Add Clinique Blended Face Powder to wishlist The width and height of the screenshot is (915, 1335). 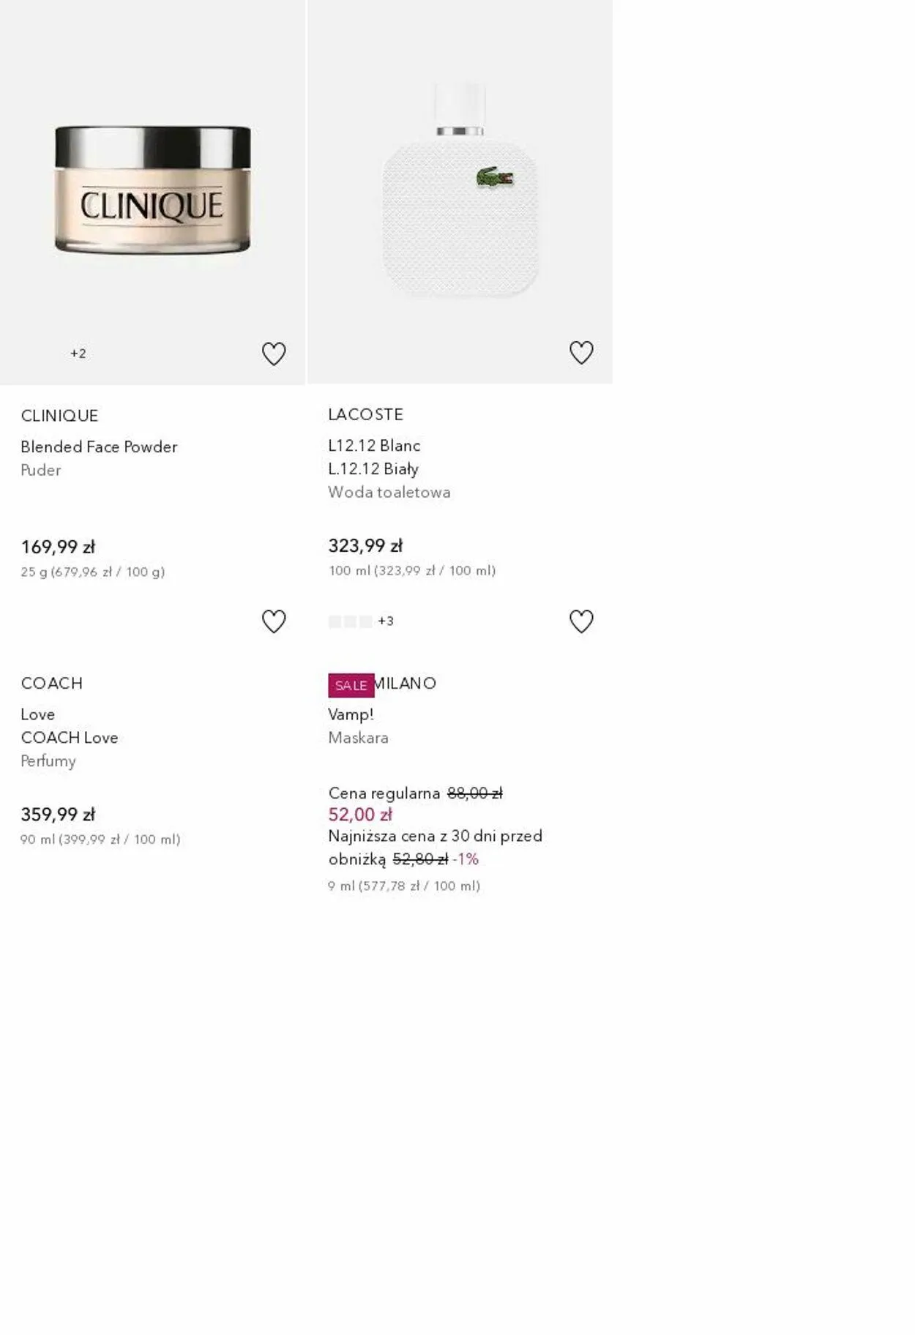click(274, 354)
